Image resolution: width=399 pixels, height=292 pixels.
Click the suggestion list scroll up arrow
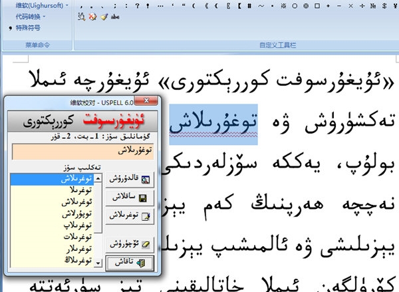click(x=98, y=178)
